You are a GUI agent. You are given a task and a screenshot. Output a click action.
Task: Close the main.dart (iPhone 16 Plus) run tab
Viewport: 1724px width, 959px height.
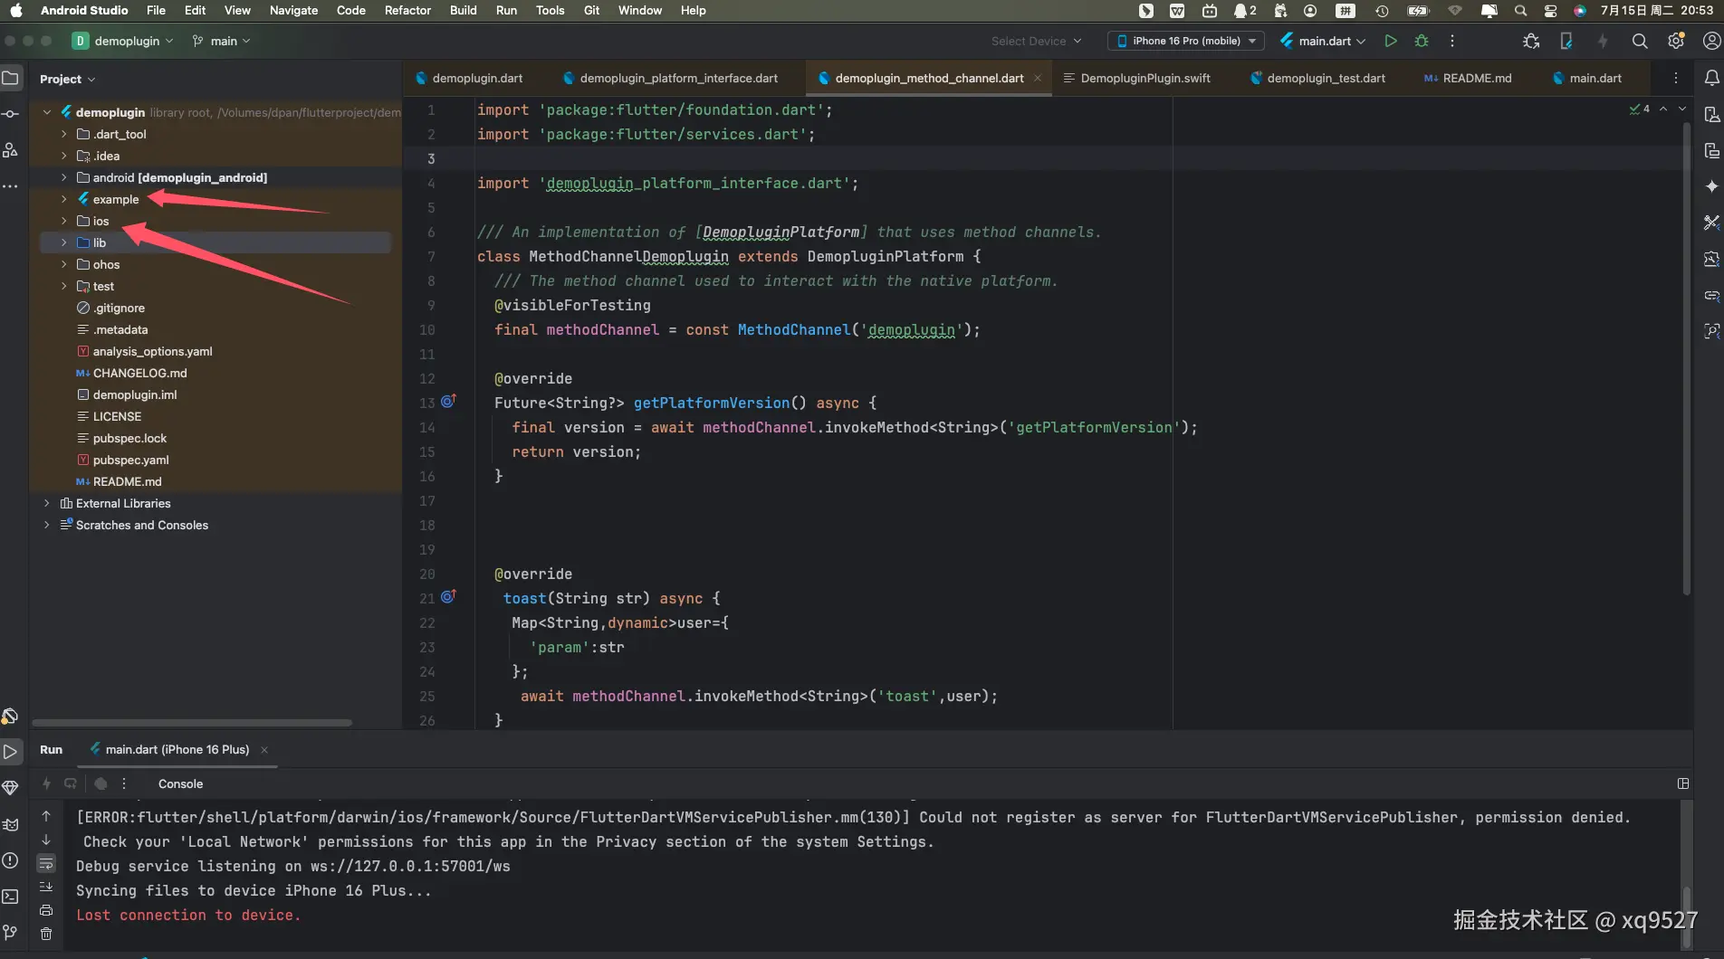264,750
